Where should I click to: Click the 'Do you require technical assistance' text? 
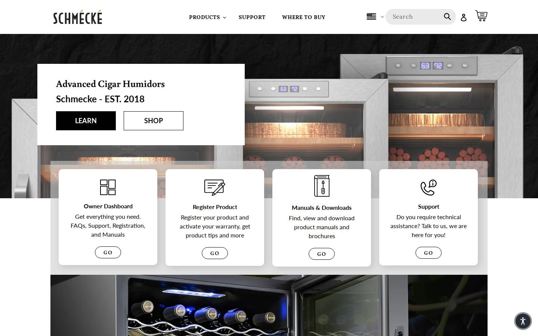(429, 226)
